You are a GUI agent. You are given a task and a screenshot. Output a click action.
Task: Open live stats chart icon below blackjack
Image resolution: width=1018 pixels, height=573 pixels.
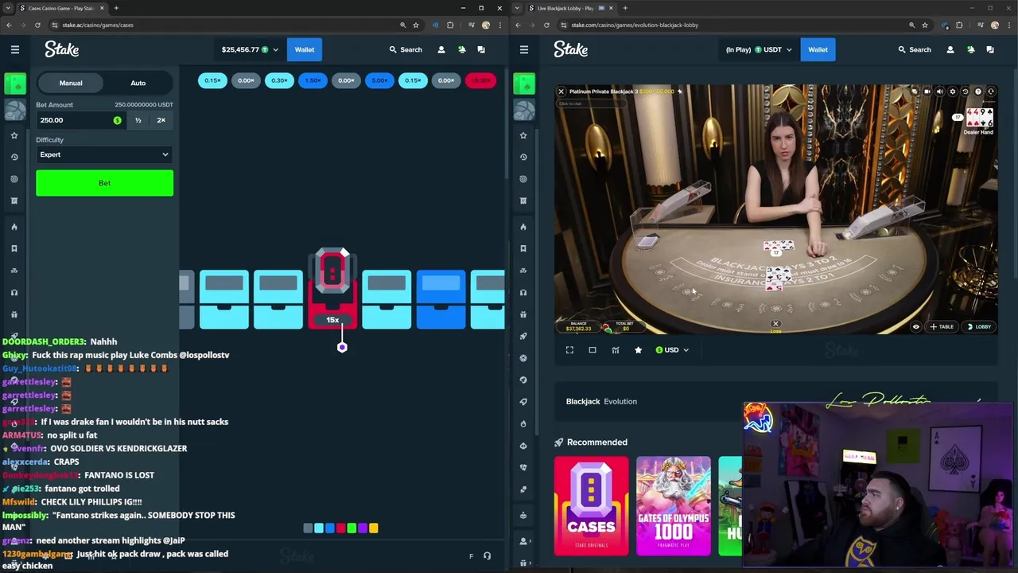pos(616,350)
